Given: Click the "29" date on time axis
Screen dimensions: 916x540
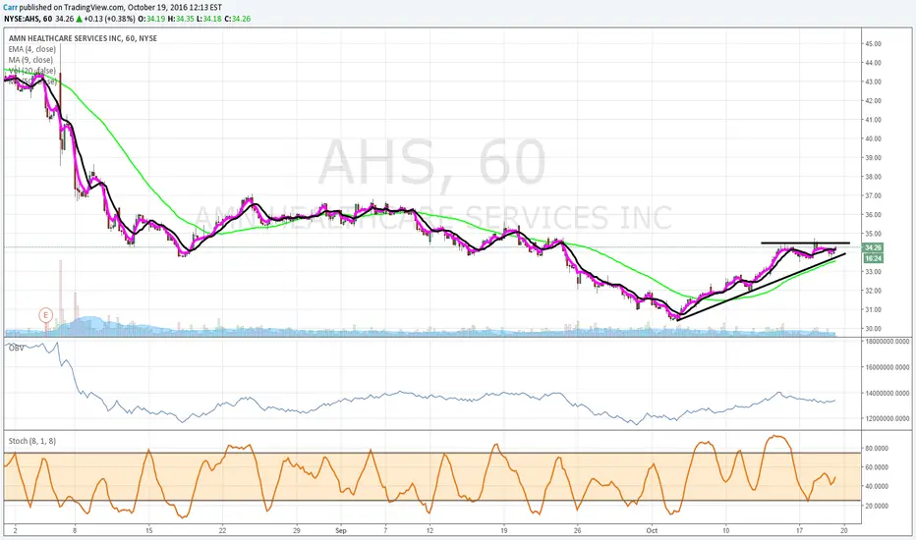Looking at the screenshot, I should pos(297,530).
